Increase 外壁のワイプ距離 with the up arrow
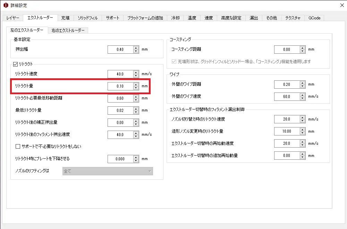This screenshot has height=229, width=347. 302,82
